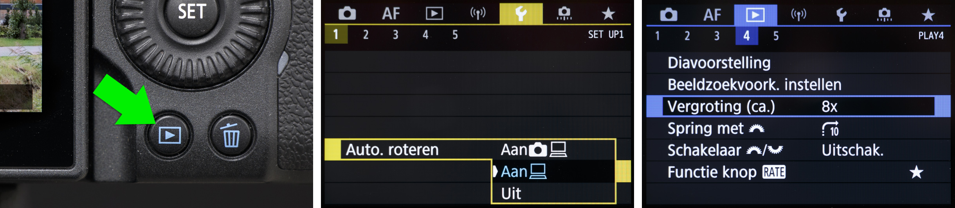The width and height of the screenshot is (955, 208).
Task: Choose the highlighted Aan computer-only rotate option
Action: 524,172
